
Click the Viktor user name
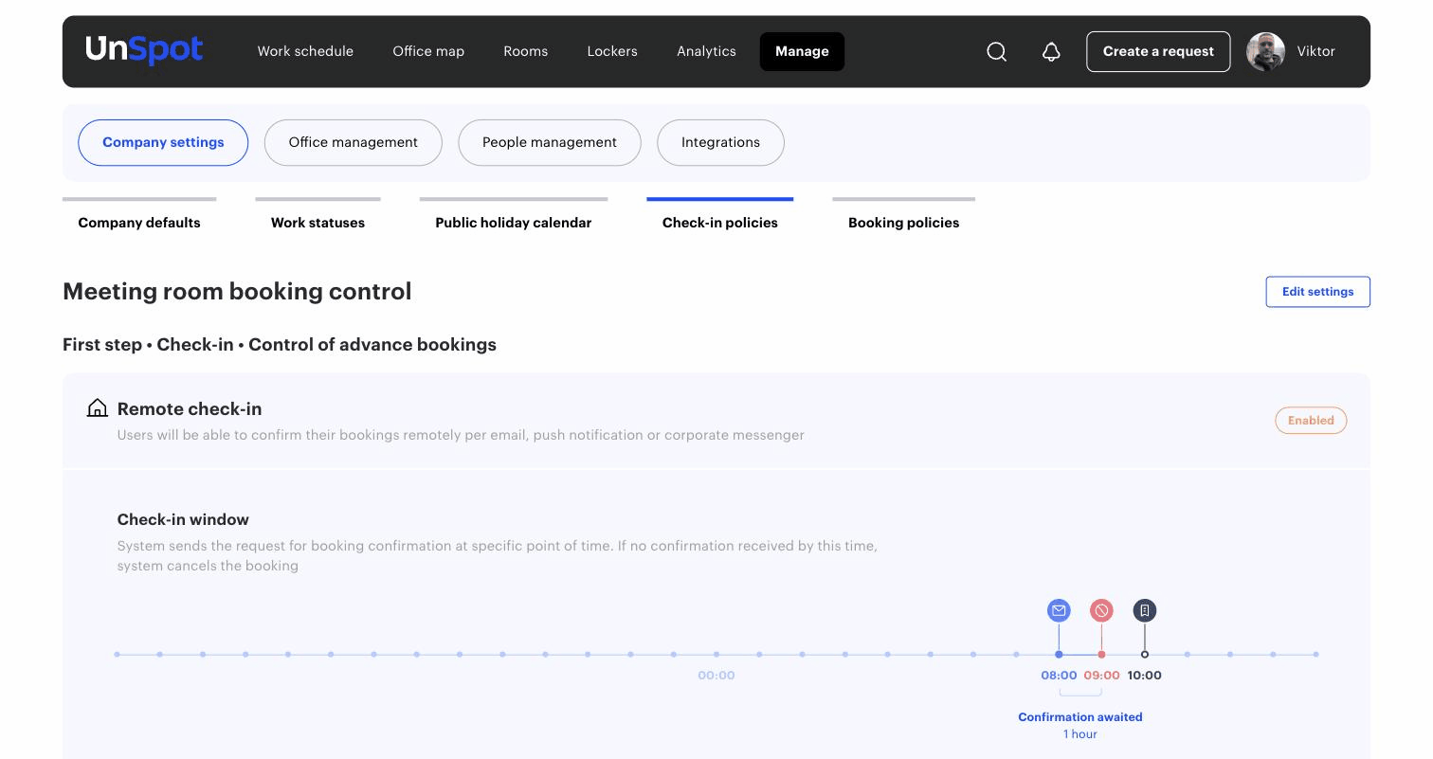click(x=1316, y=51)
